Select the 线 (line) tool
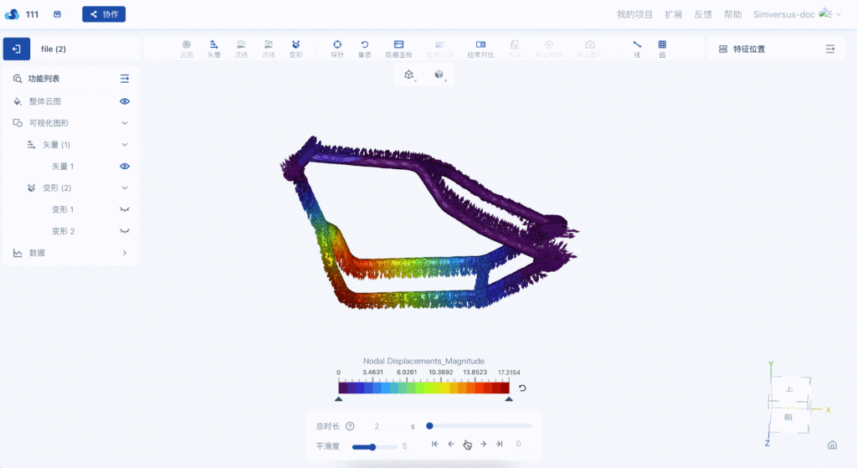 click(637, 48)
